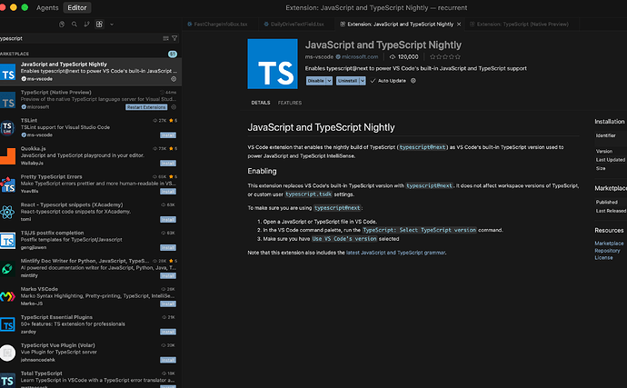627x388 pixels.
Task: Close the JavaScript and TypeScript Nightly tab
Action: click(459, 25)
